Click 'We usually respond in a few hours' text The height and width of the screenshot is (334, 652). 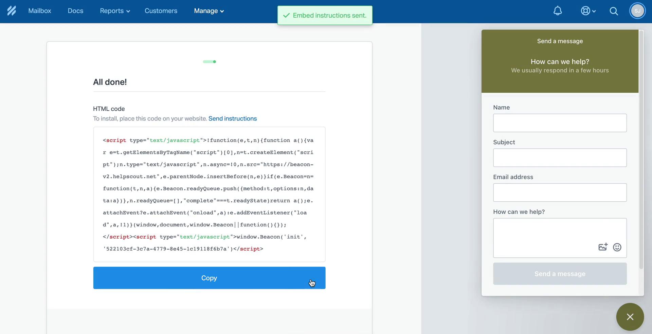coord(560,70)
